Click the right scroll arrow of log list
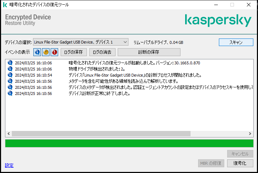 250,133
